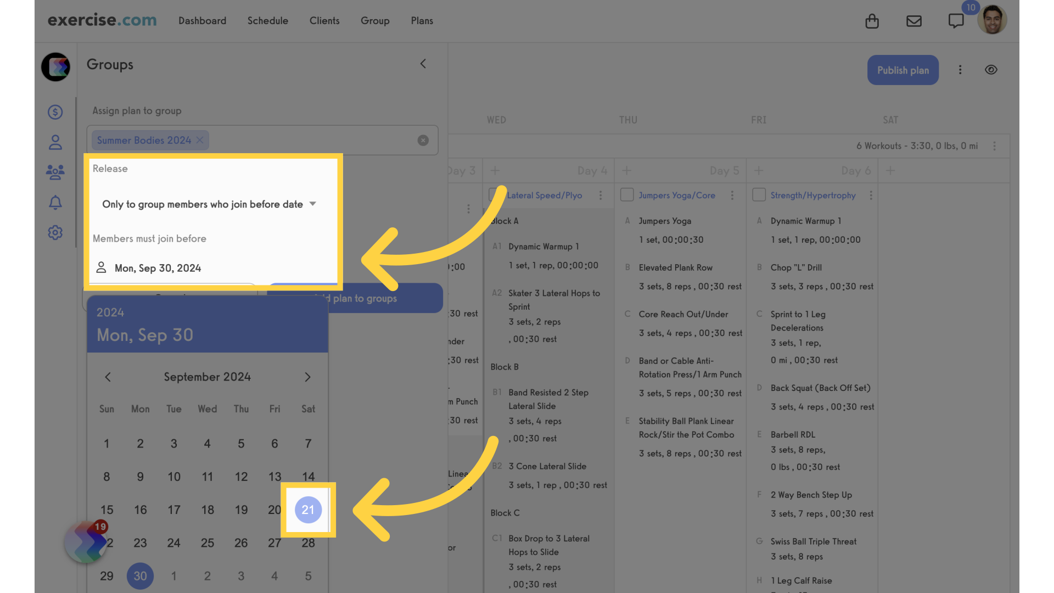This screenshot has width=1054, height=593.
Task: Click the Swiss Ball Triple Threat exercise
Action: 813,541
